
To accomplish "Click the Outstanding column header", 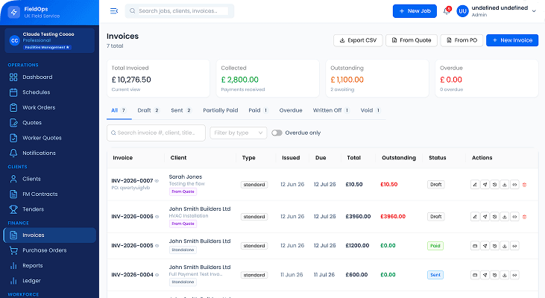I will click(399, 158).
